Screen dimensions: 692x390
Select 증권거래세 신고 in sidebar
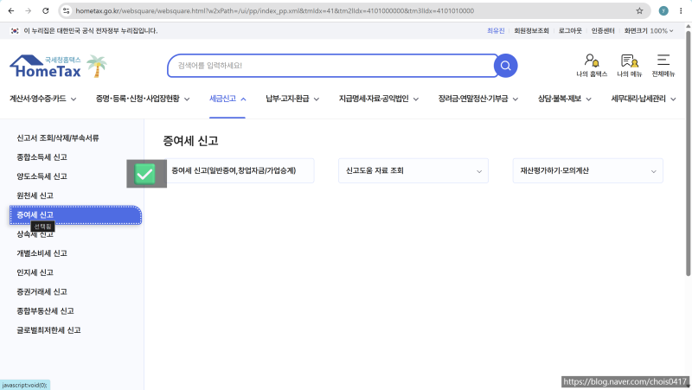pos(42,291)
